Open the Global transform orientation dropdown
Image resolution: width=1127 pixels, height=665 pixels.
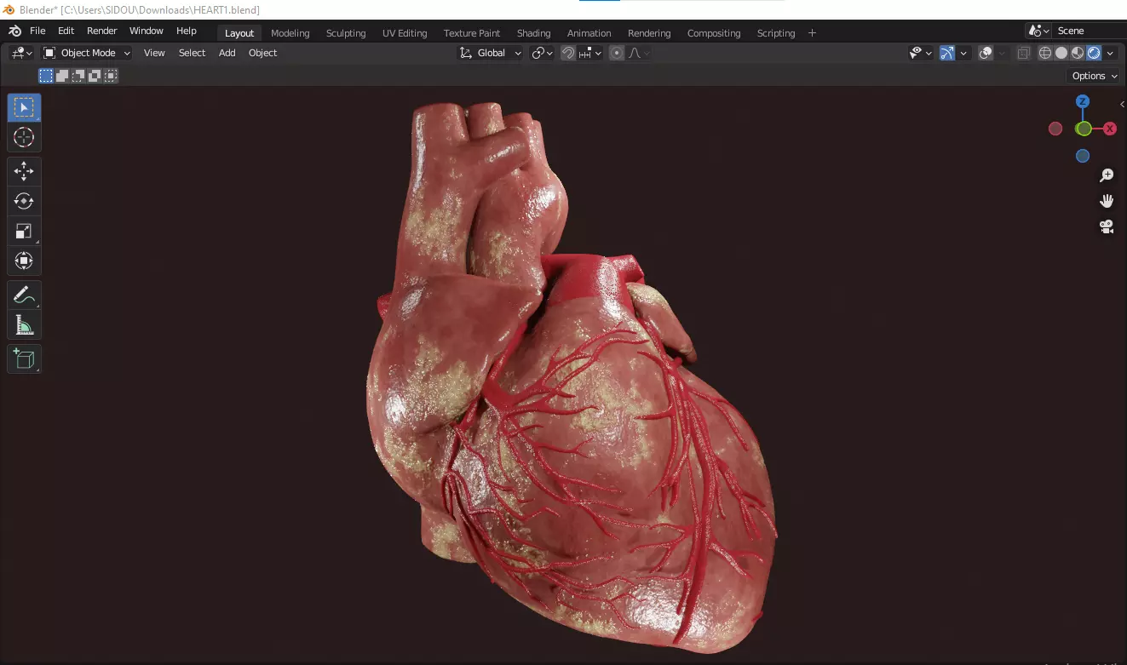tap(491, 53)
